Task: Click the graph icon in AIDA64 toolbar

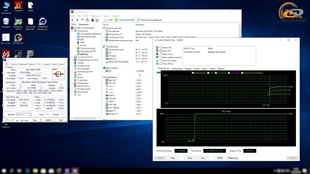Action: click(97, 20)
